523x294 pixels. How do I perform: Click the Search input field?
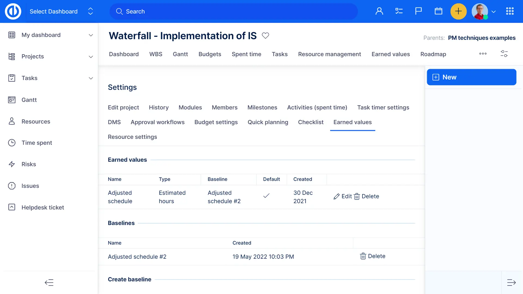click(233, 11)
